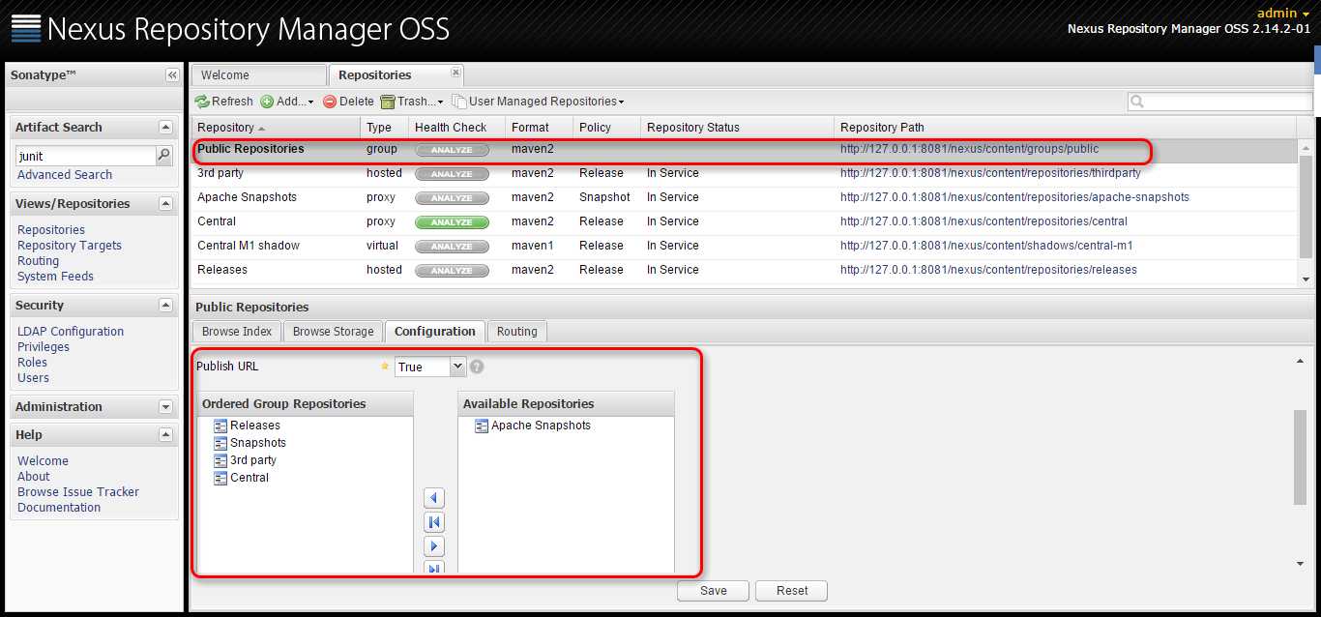Click green Analyze for Central

coord(452,222)
